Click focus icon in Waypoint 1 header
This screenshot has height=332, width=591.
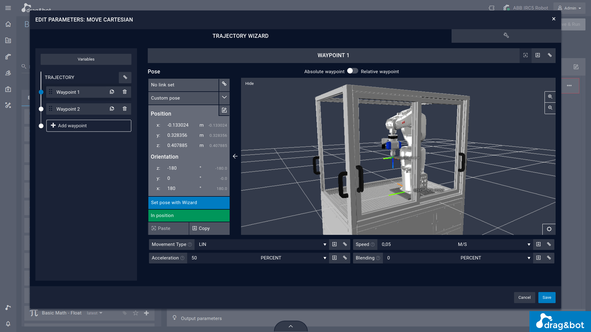click(525, 55)
